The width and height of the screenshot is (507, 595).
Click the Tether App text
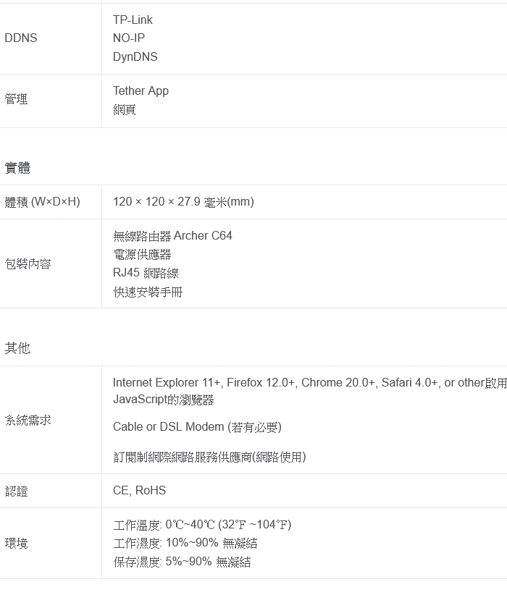tap(141, 90)
